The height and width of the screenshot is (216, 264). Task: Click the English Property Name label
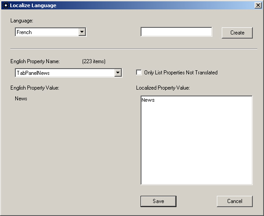click(x=35, y=61)
